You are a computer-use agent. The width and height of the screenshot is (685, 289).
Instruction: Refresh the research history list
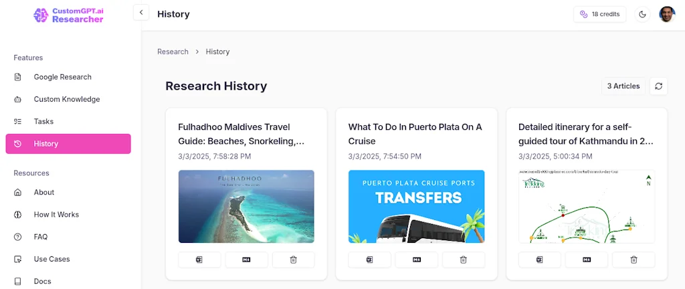click(x=658, y=86)
